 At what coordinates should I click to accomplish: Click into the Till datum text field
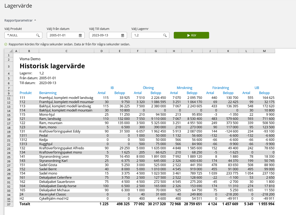pyautogui.click(x=104, y=35)
